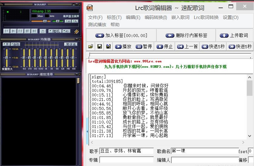The width and height of the screenshot is (254, 166).
Task: Click Winamp eject button
Action: [43, 31]
